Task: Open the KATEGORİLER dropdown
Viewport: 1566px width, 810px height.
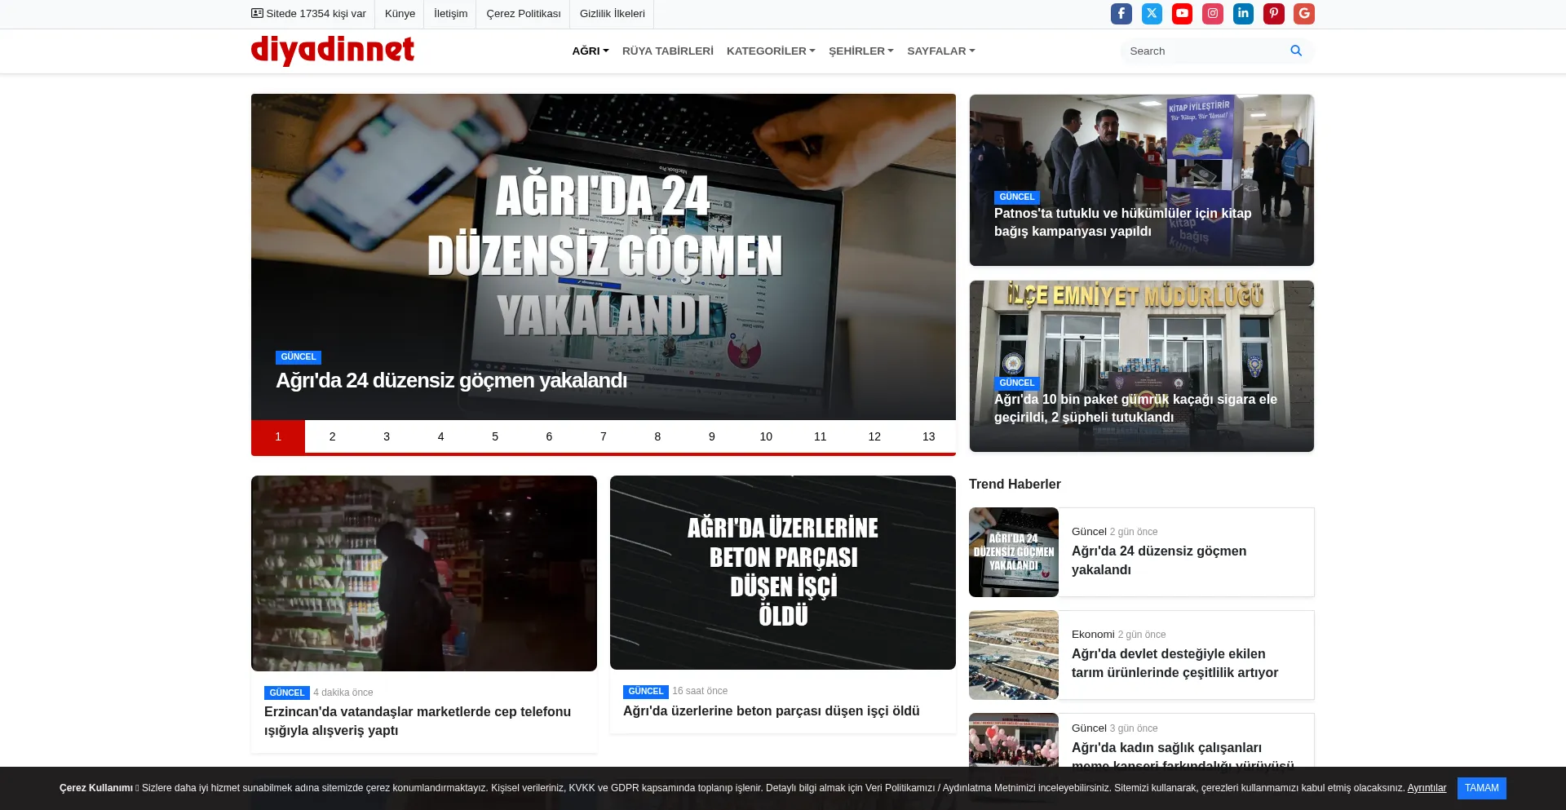Action: [770, 51]
